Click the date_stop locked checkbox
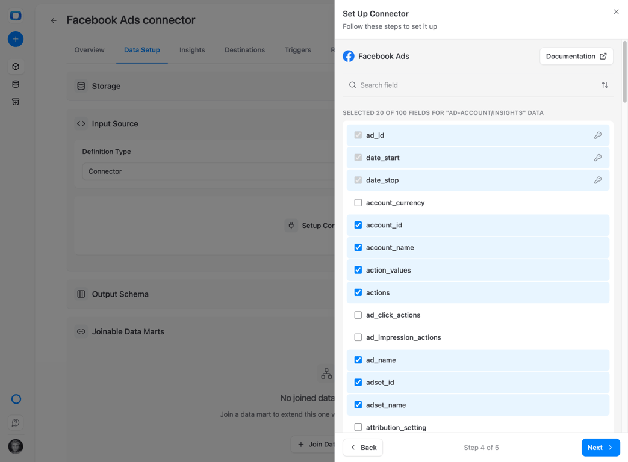 pos(358,180)
